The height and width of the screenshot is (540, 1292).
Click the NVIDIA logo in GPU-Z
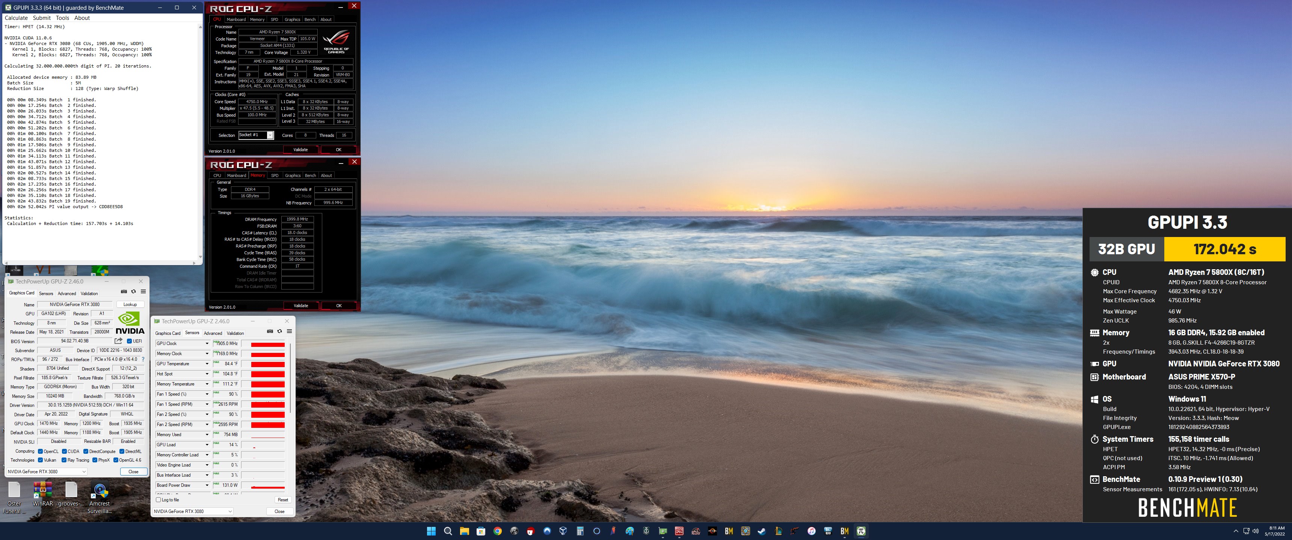tap(130, 323)
